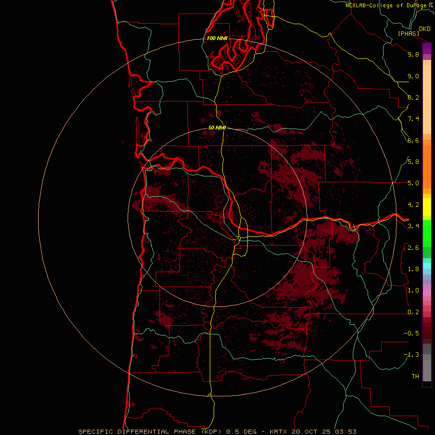Click the bright yellow segment of the color bar
The height and width of the screenshot is (435, 435).
[x=427, y=207]
